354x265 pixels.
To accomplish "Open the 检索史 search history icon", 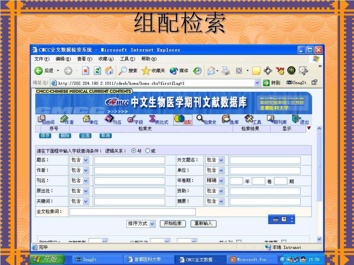I will coord(206,120).
